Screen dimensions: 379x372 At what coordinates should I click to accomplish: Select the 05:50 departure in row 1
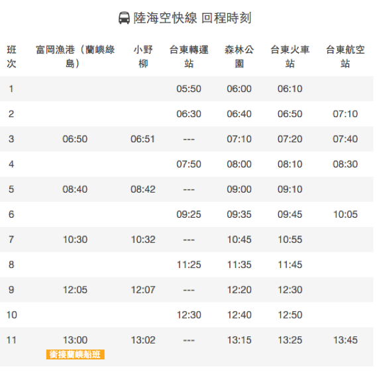coord(189,89)
